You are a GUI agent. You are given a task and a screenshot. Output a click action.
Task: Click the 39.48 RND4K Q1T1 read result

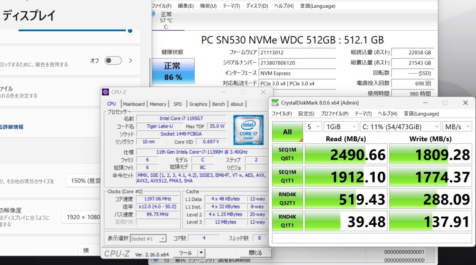point(346,221)
